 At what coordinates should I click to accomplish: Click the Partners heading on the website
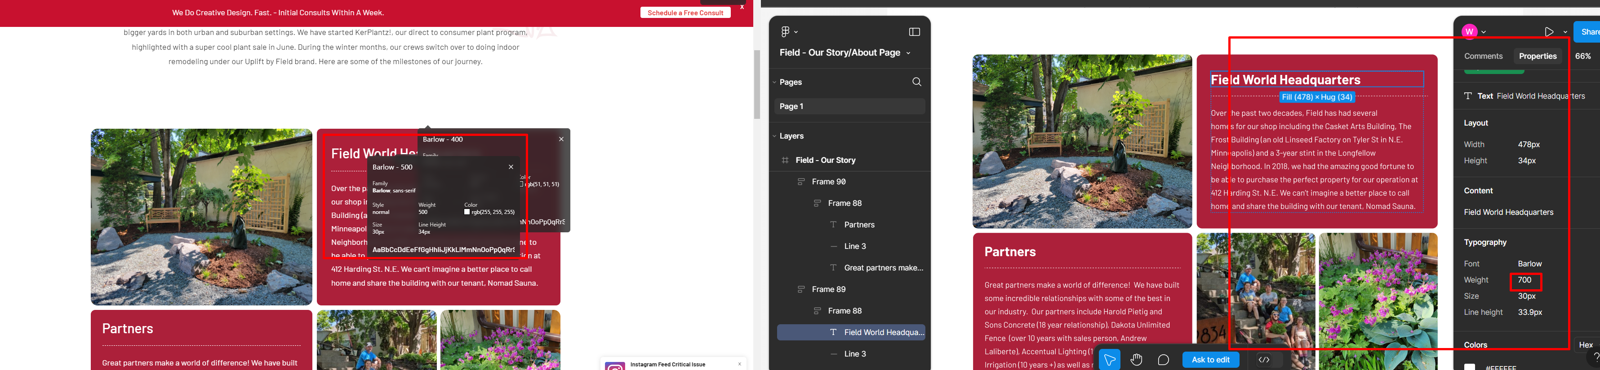pyautogui.click(x=127, y=328)
